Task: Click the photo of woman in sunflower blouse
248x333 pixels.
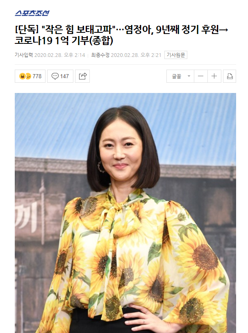Action: pyautogui.click(x=125, y=213)
